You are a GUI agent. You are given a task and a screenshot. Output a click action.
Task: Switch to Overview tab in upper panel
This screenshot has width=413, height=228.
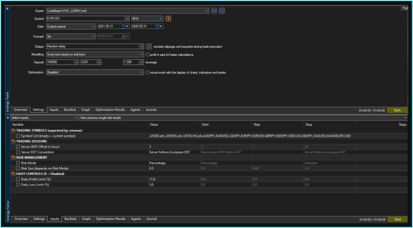coord(21,110)
